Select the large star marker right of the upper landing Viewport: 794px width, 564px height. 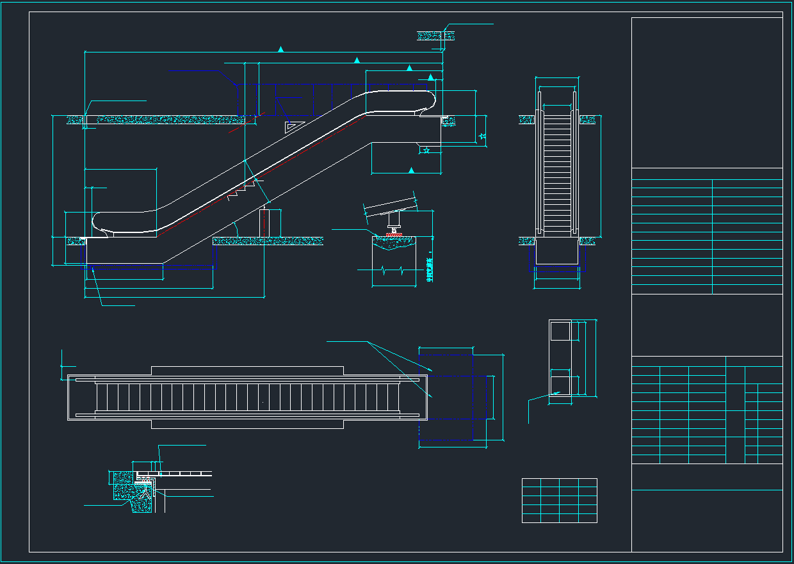[x=482, y=136]
